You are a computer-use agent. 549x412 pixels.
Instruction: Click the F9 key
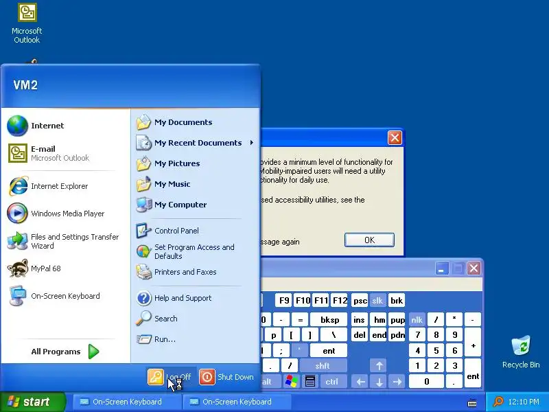pos(284,301)
